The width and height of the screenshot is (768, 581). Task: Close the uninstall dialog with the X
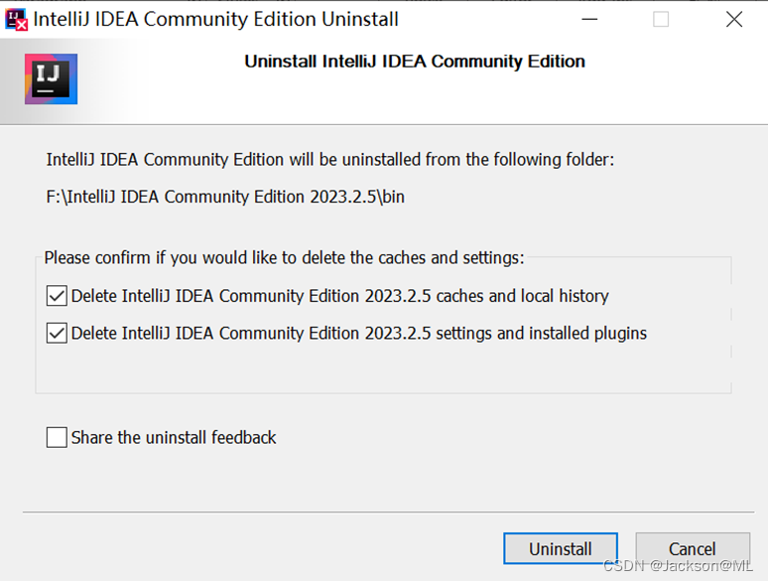733,19
